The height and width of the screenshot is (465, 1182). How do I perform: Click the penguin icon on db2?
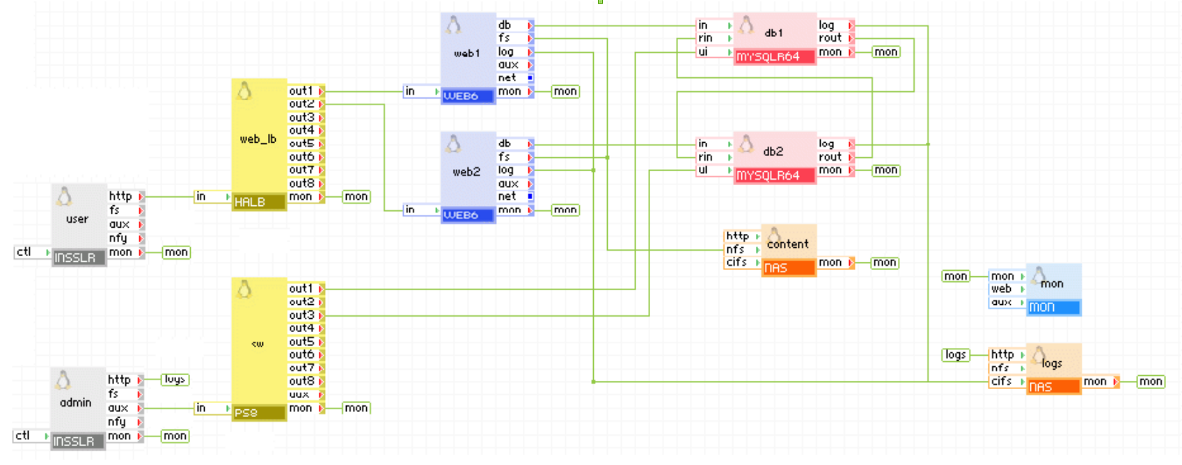click(x=746, y=144)
